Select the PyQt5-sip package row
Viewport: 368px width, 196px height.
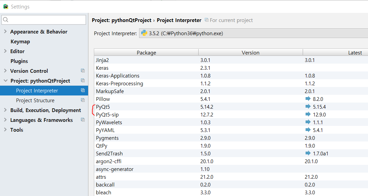[x=231, y=114]
